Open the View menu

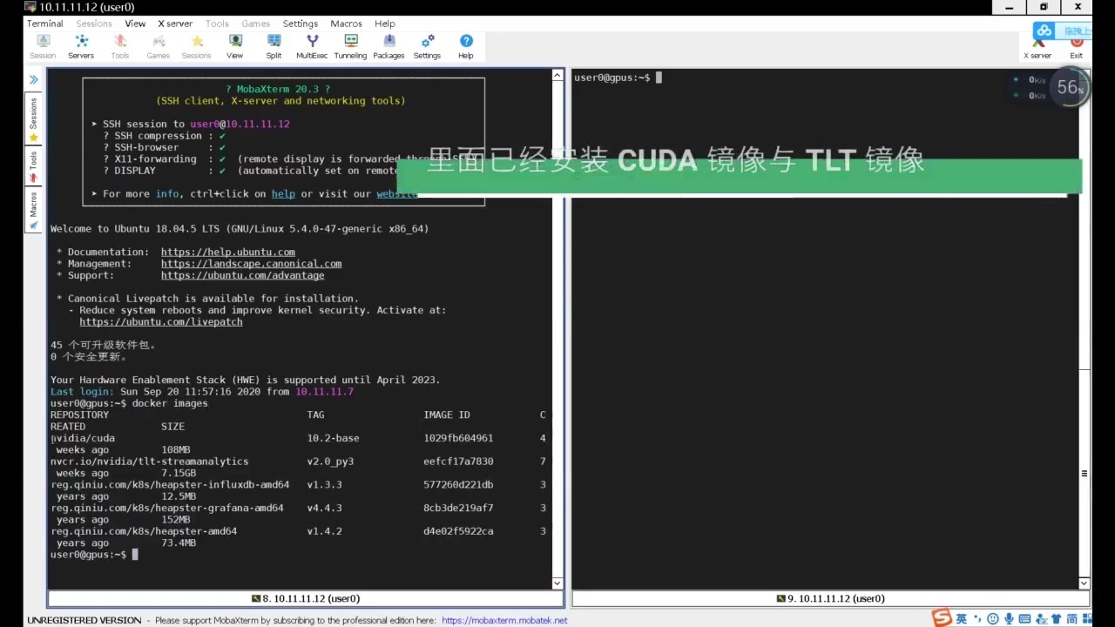(x=135, y=24)
